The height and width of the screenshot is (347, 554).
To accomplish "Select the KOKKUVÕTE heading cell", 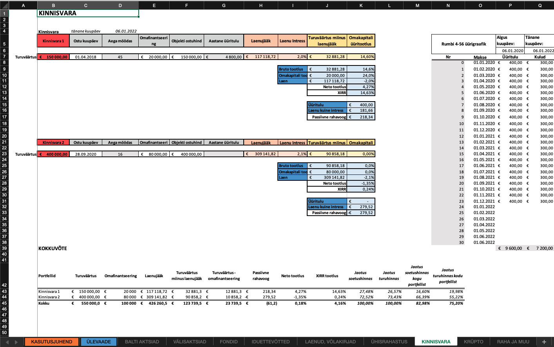I will [53, 248].
